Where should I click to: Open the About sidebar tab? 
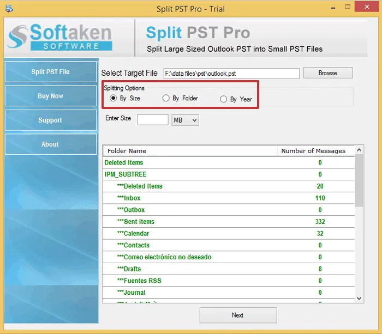click(51, 144)
